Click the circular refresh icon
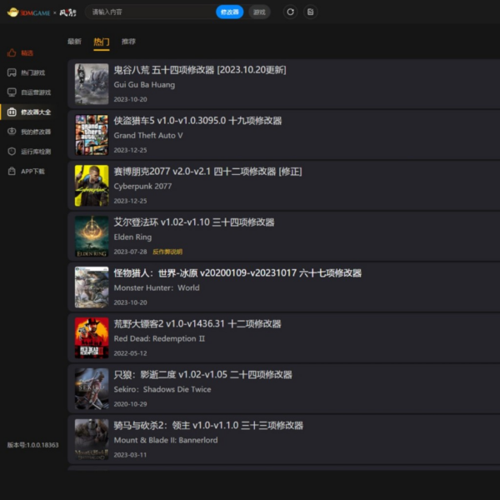 pos(290,12)
